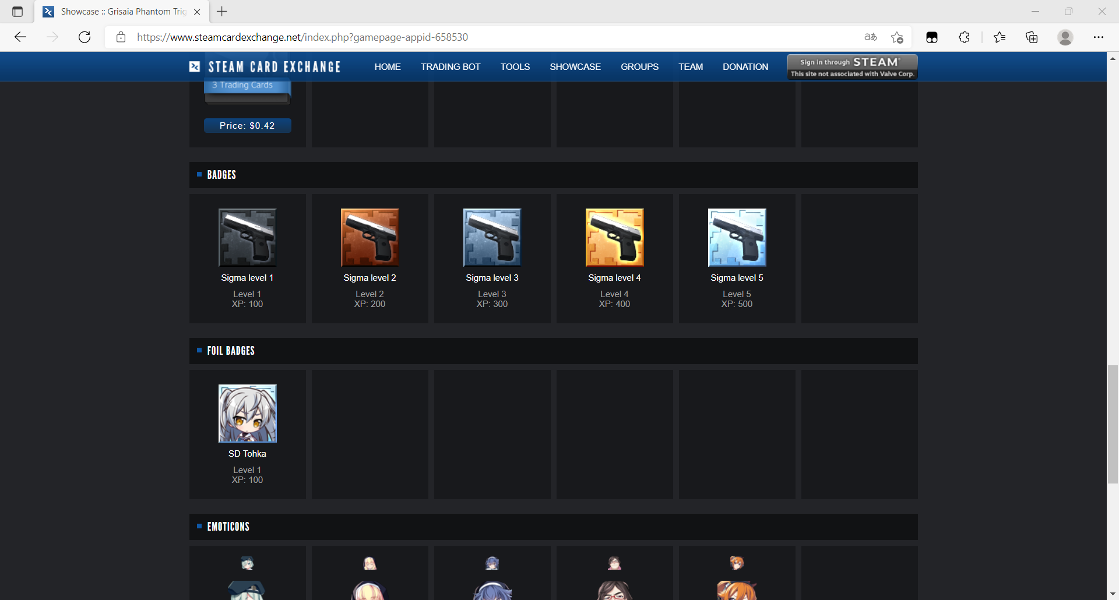Image resolution: width=1119 pixels, height=600 pixels.
Task: Click Steam Card Exchange logo
Action: [x=265, y=67]
